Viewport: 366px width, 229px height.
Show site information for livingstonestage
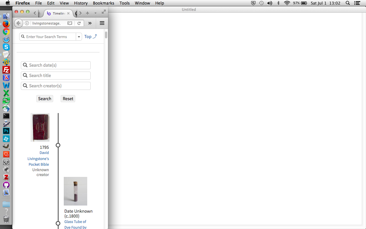[x=27, y=23]
